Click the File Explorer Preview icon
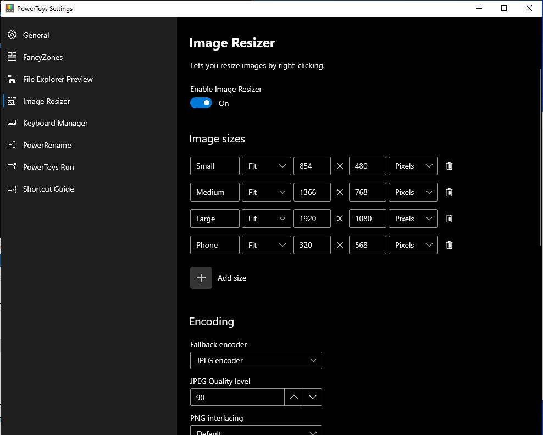The width and height of the screenshot is (543, 435). click(x=12, y=79)
